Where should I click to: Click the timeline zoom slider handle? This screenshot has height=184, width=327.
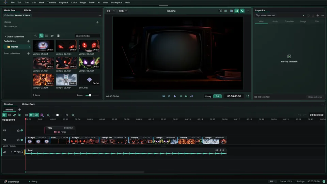[x=57, y=115]
